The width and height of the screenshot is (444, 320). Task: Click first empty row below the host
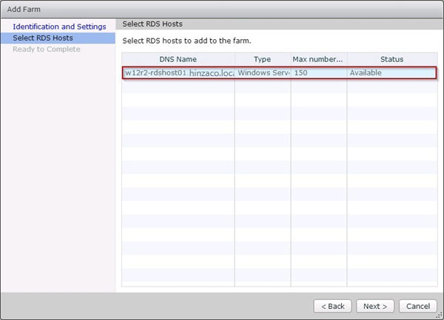[x=277, y=86]
